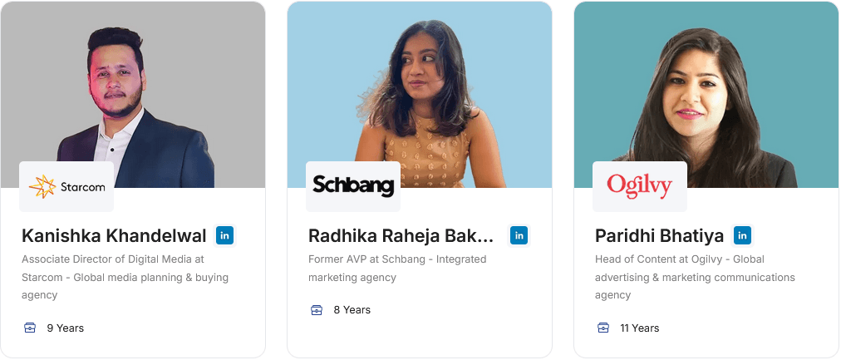Click the Ogilvy company logo
Screen dimensions: 841x360
(x=639, y=186)
